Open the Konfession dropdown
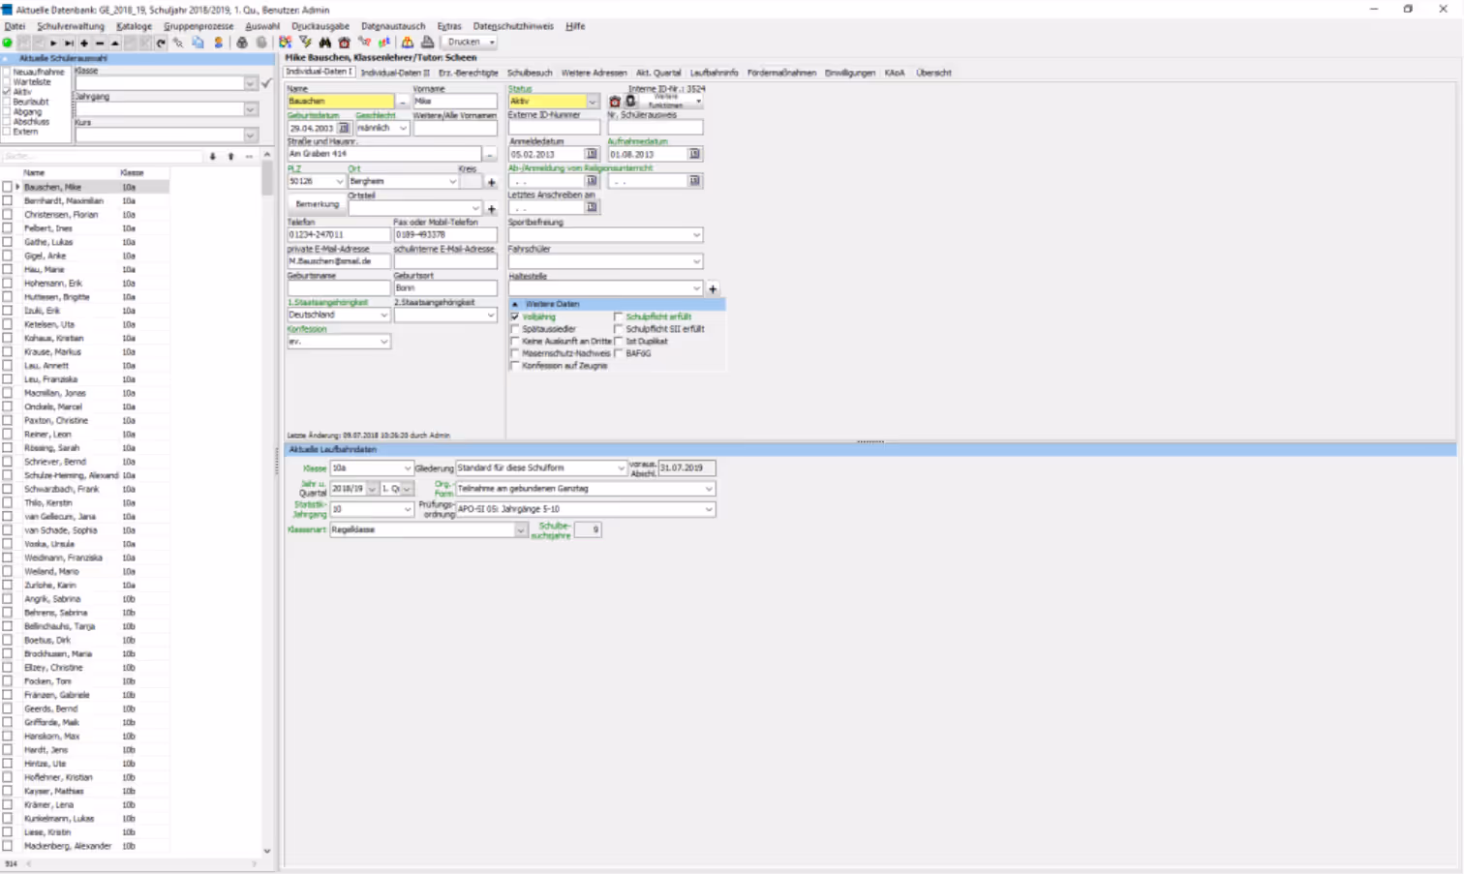Viewport: 1464px width, 874px height. [x=383, y=342]
